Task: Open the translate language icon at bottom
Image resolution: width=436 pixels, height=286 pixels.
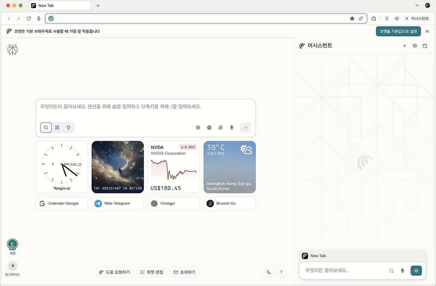Action: tap(269, 272)
